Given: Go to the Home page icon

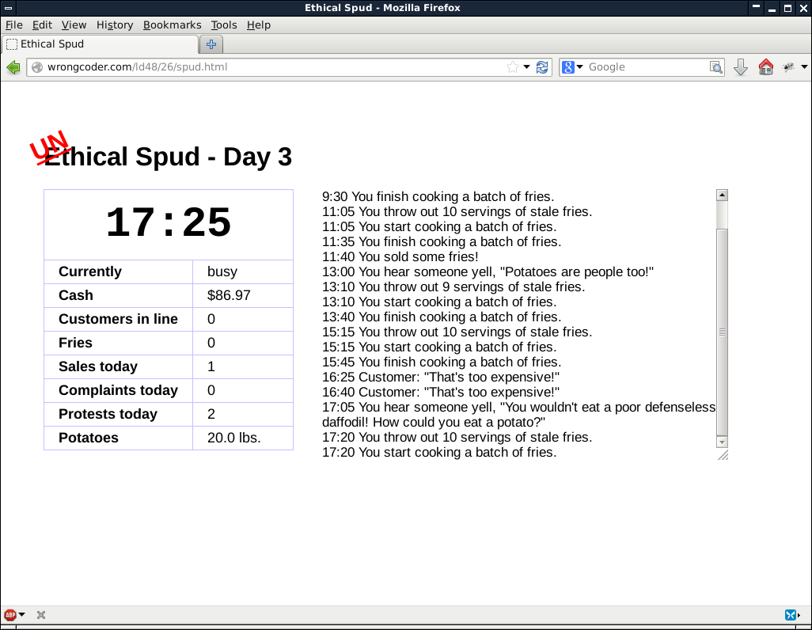Looking at the screenshot, I should (x=765, y=66).
